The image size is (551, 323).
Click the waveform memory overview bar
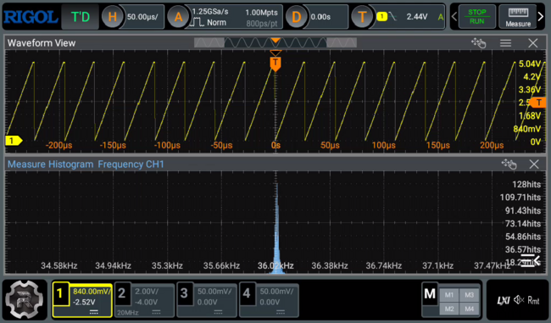coord(275,43)
